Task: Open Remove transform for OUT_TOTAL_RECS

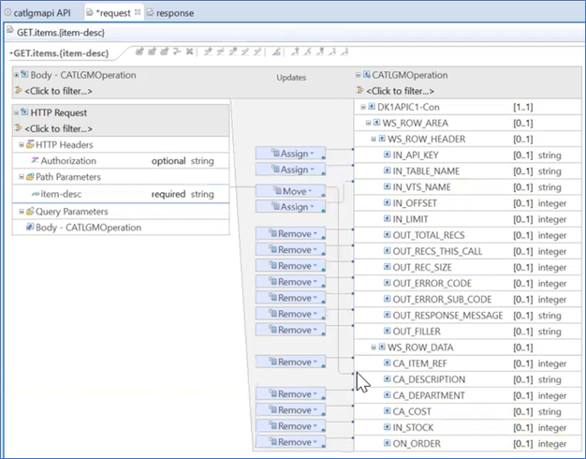Action: tap(290, 234)
